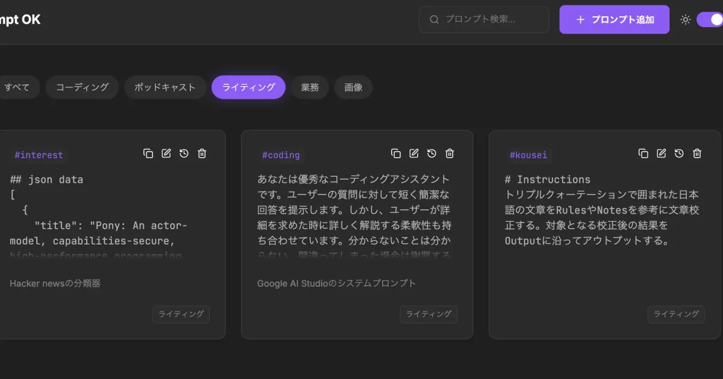
Task: Edit the #coding prompt card
Action: click(x=414, y=153)
